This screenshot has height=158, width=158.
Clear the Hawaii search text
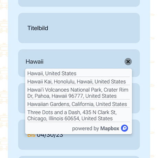[128, 62]
